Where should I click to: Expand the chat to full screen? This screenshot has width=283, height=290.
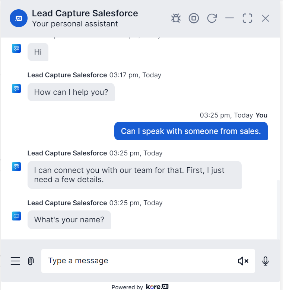pos(247,18)
